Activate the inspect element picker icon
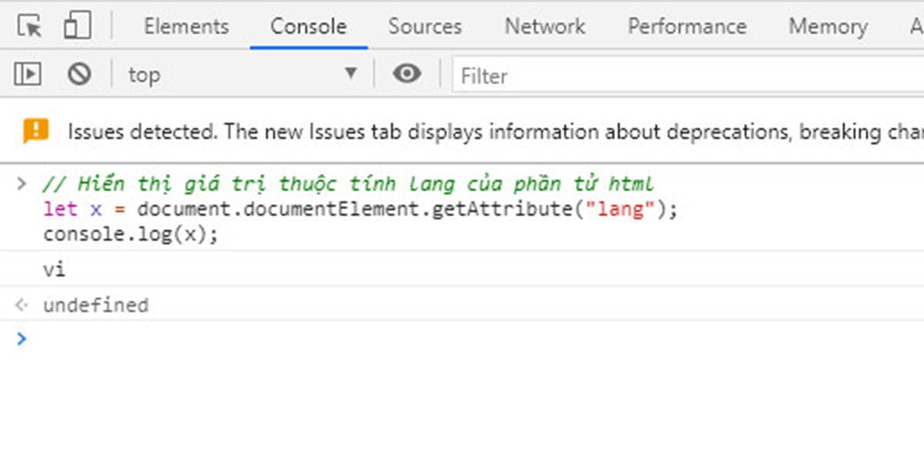 29,26
